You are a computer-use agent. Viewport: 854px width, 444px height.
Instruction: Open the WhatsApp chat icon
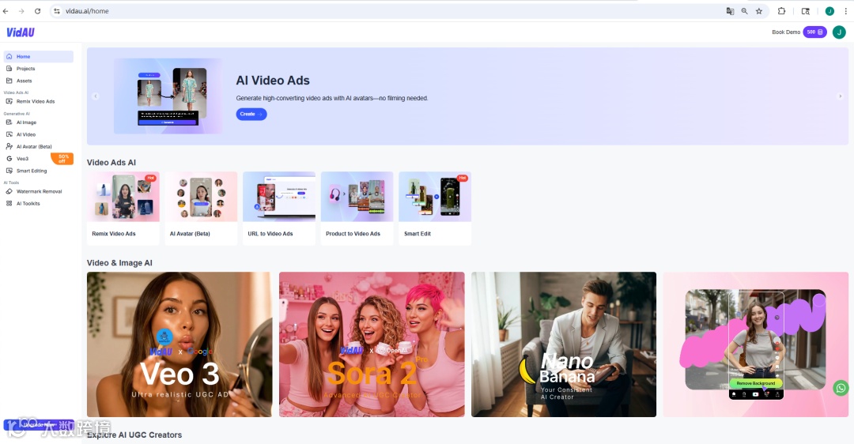[841, 388]
